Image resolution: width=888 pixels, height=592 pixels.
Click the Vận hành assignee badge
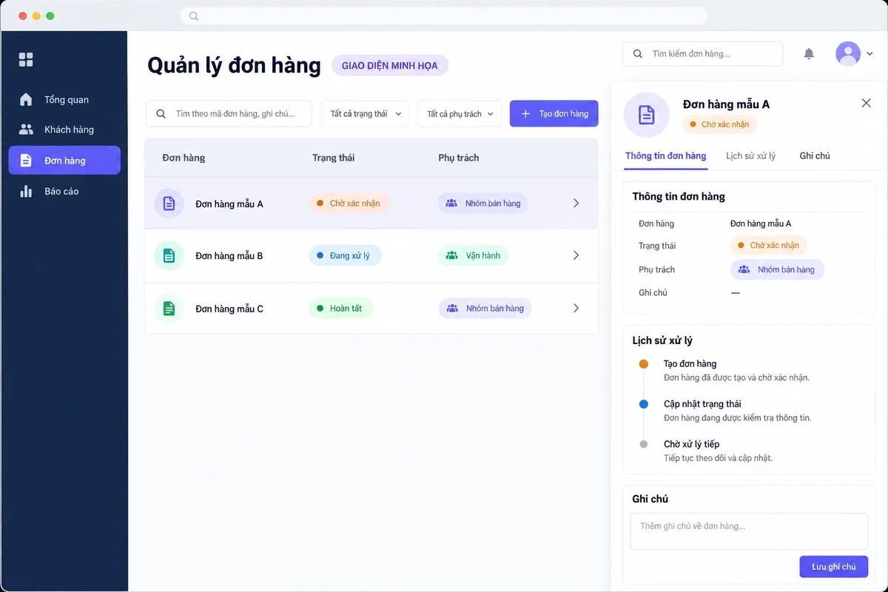pos(474,255)
